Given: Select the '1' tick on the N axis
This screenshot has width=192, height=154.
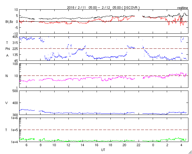Looking at the screenshot, I should 17,88.
